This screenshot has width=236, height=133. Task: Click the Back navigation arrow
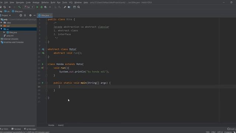[x=10, y=7]
